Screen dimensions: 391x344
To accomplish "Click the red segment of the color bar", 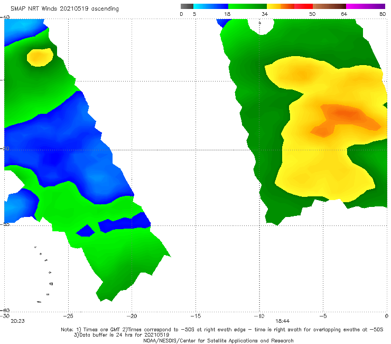I will [x=304, y=6].
